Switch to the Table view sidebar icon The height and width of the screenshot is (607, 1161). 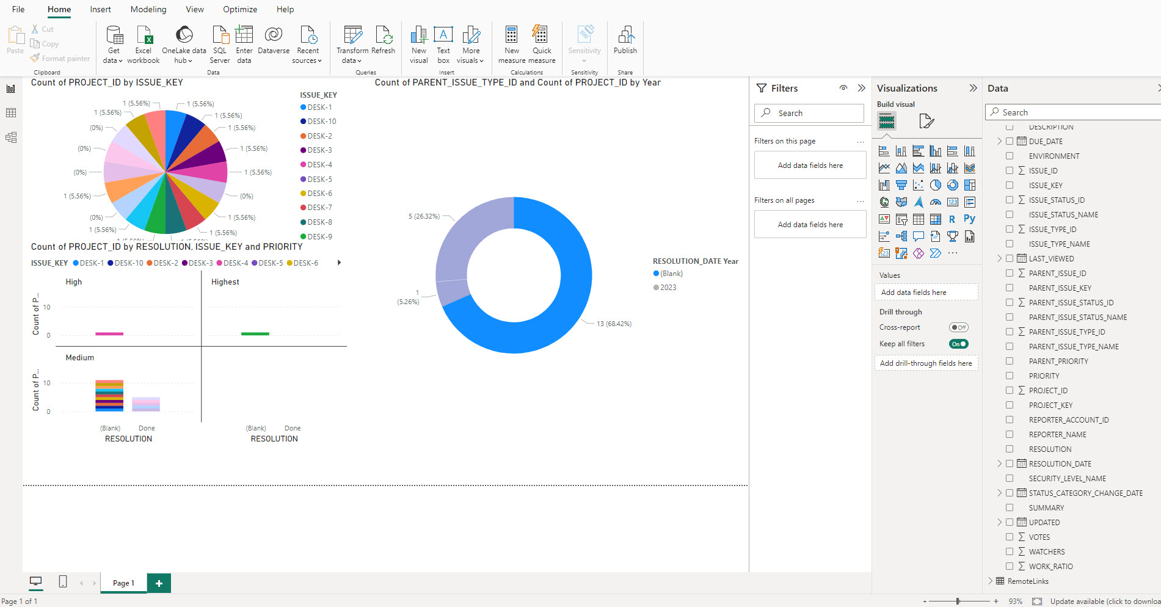[11, 113]
